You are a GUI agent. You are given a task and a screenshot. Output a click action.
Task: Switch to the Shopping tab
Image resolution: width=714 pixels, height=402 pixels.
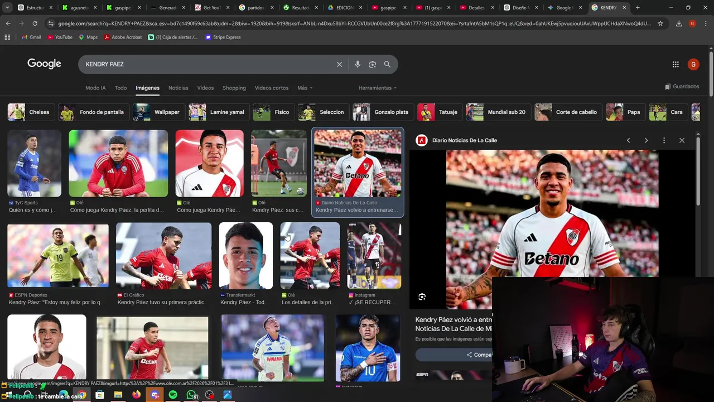click(234, 88)
